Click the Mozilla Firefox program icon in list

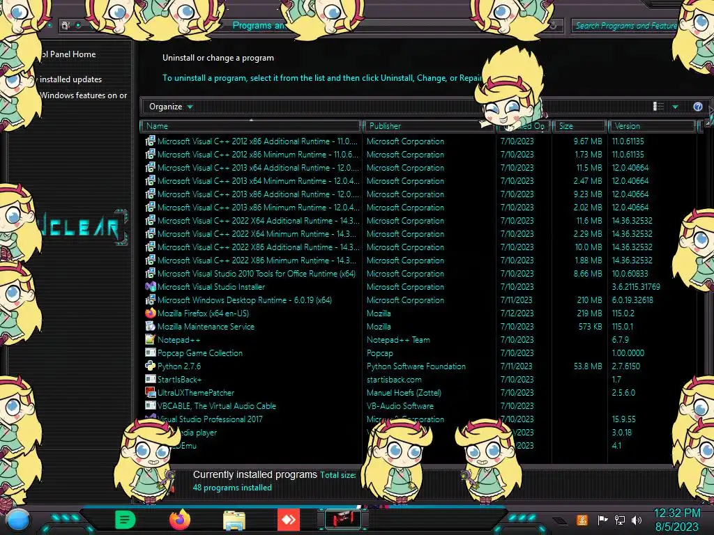point(151,313)
